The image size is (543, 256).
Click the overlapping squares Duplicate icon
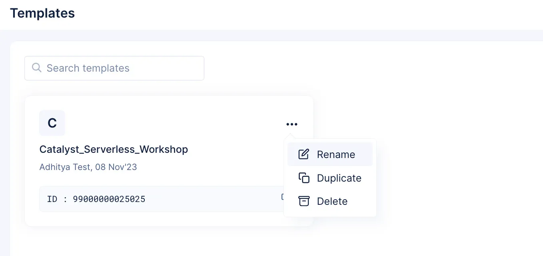click(304, 178)
